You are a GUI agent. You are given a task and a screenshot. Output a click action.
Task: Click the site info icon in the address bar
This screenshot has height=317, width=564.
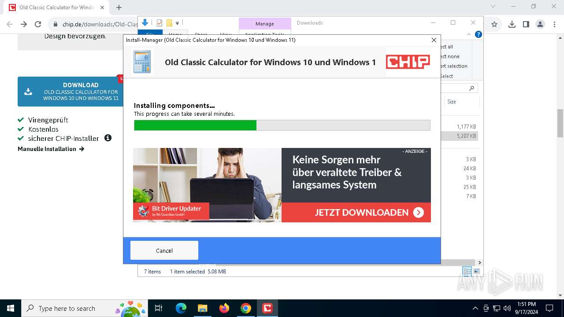tap(56, 24)
